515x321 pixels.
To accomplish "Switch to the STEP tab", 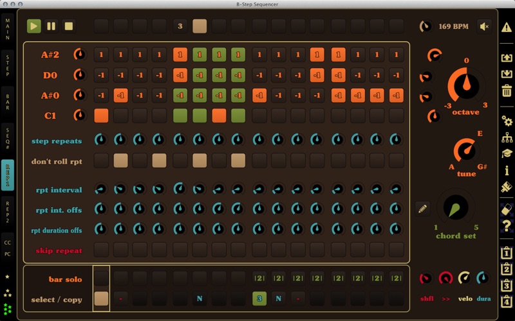I will (x=8, y=65).
